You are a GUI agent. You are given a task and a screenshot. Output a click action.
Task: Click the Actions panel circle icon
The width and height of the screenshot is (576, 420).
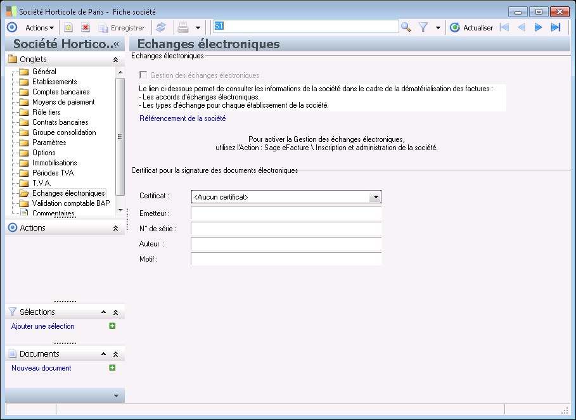[x=13, y=227]
